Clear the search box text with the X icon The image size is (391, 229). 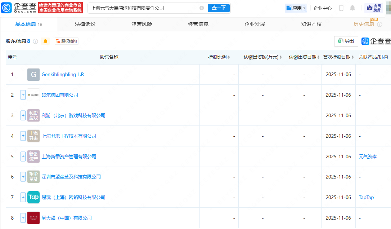(202, 8)
